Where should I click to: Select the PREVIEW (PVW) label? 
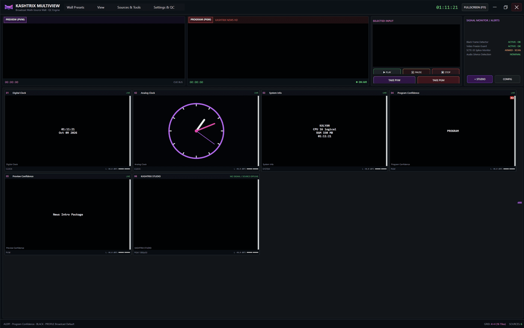[15, 20]
